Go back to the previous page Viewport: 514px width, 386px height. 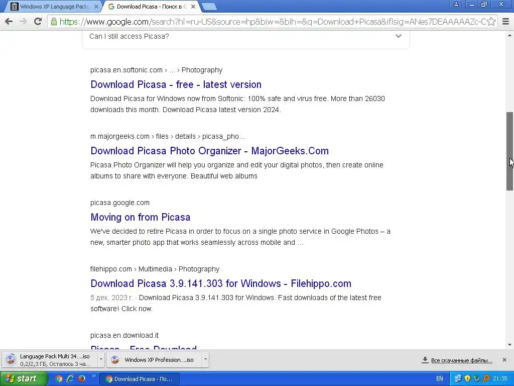coord(9,22)
